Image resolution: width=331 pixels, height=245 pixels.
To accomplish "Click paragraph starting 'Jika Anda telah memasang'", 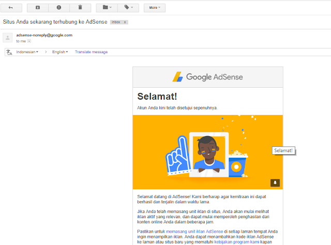I will point(203,217).
